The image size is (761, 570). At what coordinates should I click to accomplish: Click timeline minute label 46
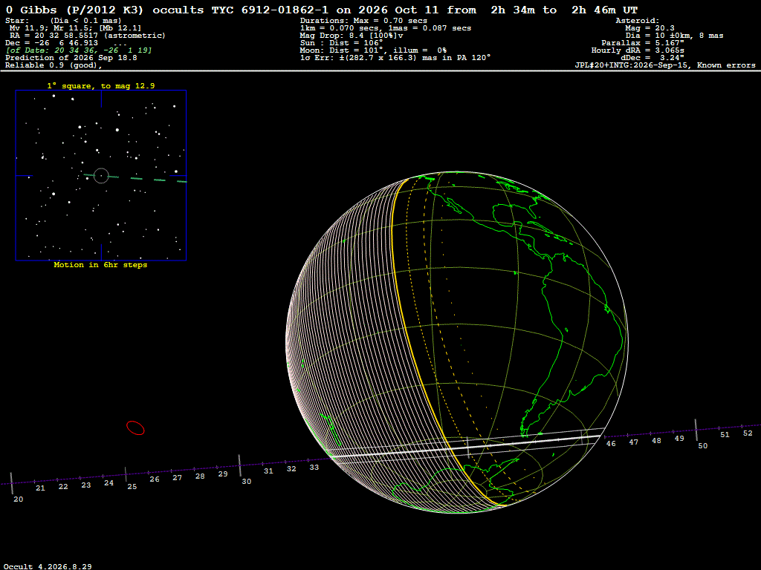(x=611, y=444)
